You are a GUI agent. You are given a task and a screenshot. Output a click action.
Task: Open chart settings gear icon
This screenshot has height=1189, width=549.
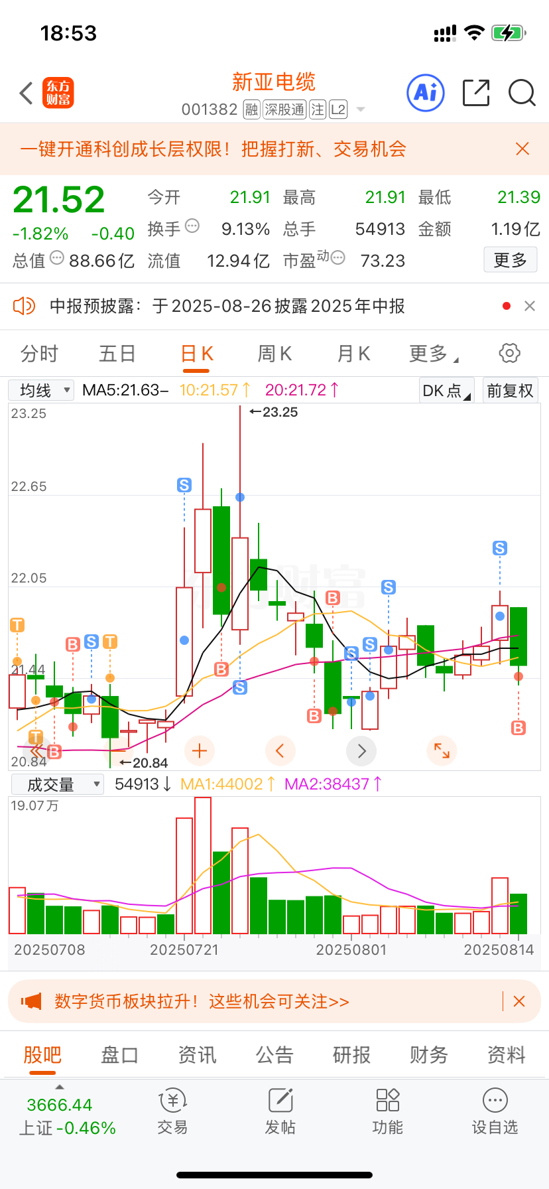(509, 353)
